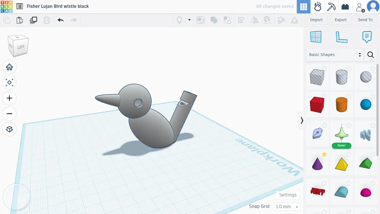380x214 pixels.
Task: Favorite the orange Cylinder star
Action: [x=349, y=96]
